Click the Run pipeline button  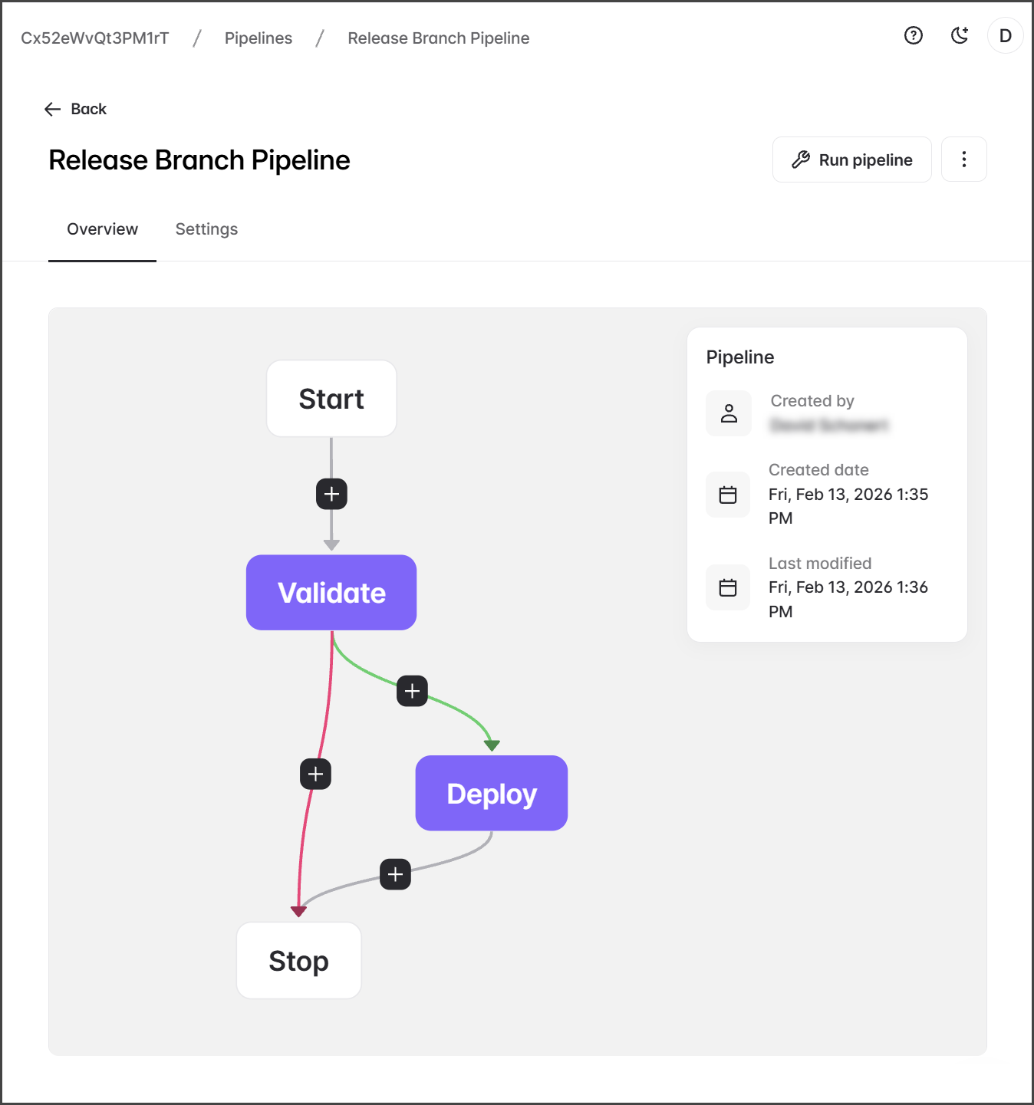click(x=851, y=160)
